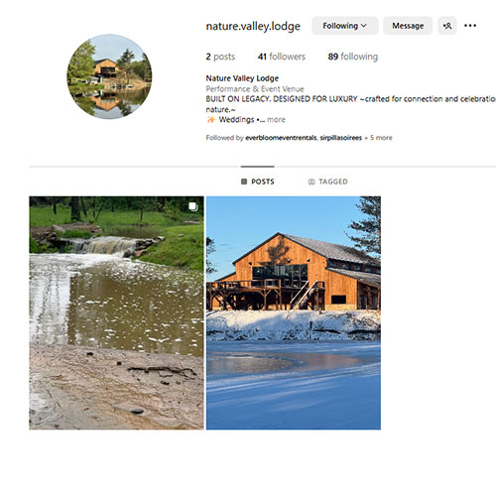Open the waterfall creek post thumbnail
The height and width of the screenshot is (496, 496).
tap(116, 312)
